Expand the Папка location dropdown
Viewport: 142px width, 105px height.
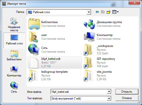(x=89, y=12)
